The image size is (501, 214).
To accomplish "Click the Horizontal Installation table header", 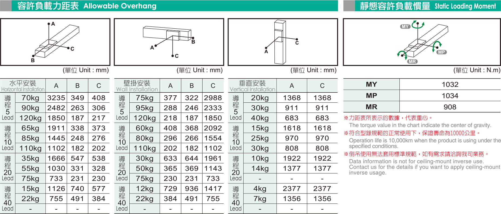I will [x=23, y=86].
